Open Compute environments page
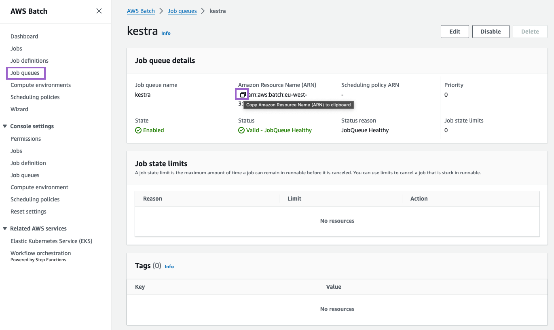 (x=40, y=85)
